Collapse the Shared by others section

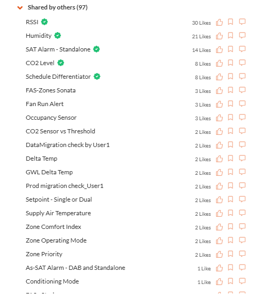20,8
